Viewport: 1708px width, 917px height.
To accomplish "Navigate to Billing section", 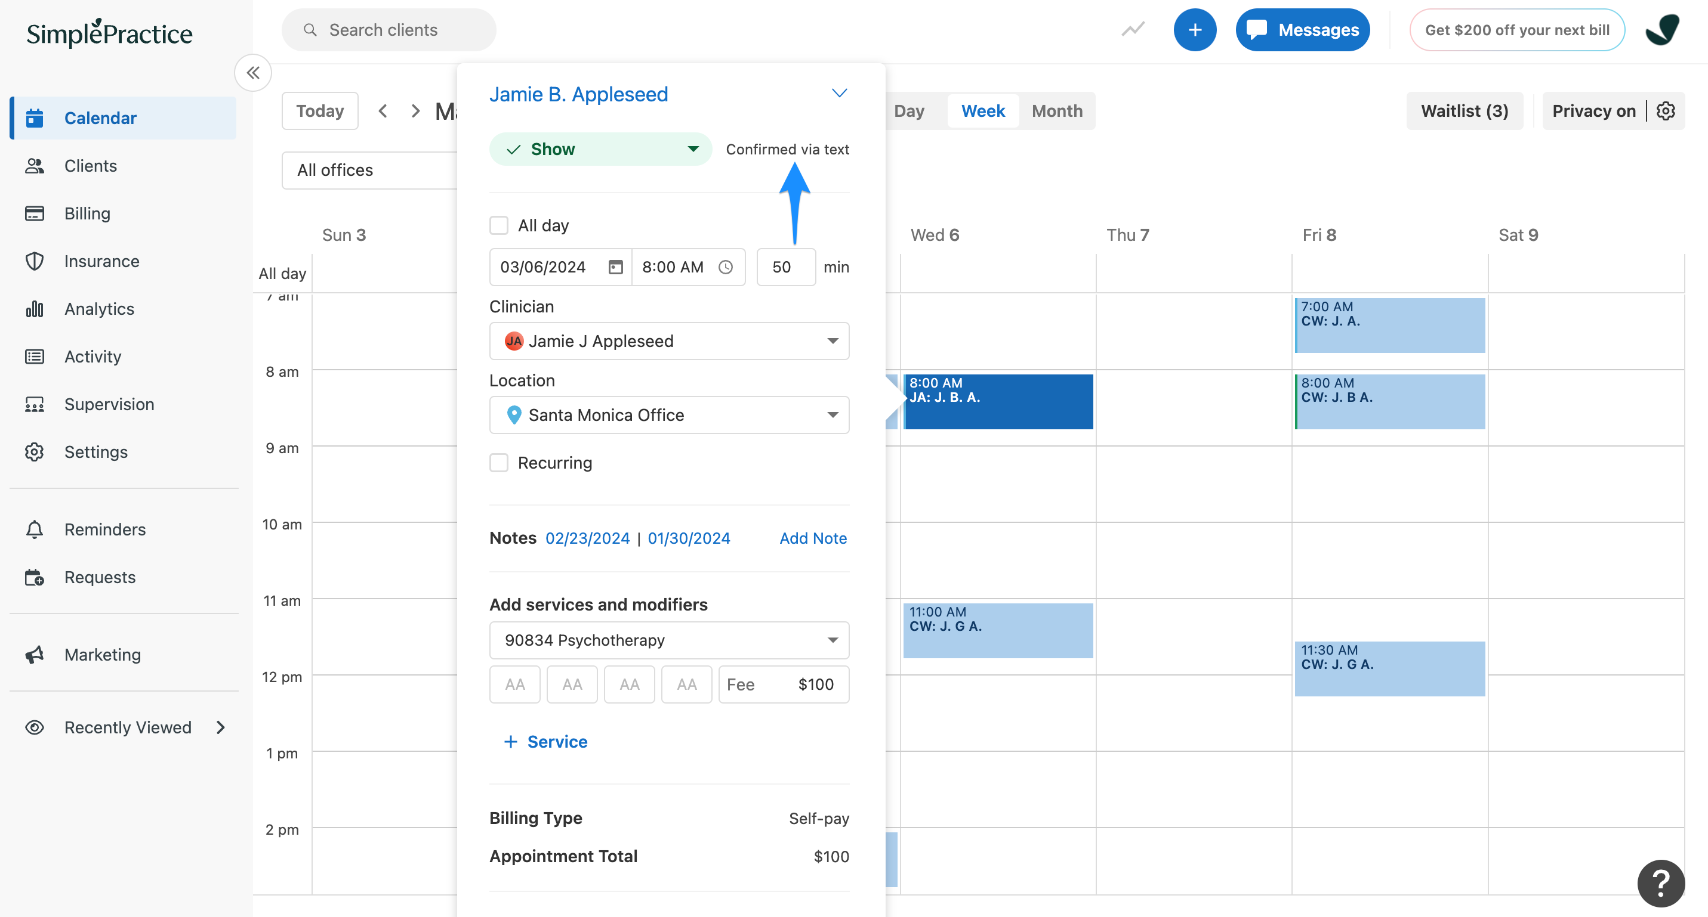I will tap(87, 212).
